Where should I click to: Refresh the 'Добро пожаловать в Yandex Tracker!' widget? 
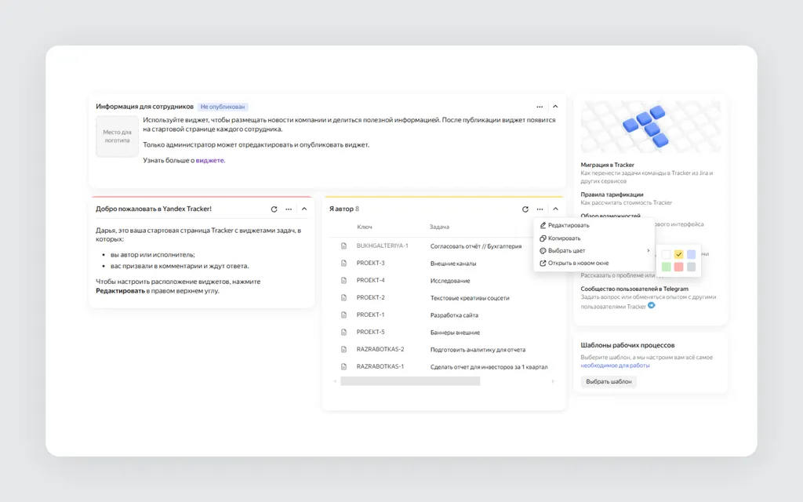tap(274, 209)
